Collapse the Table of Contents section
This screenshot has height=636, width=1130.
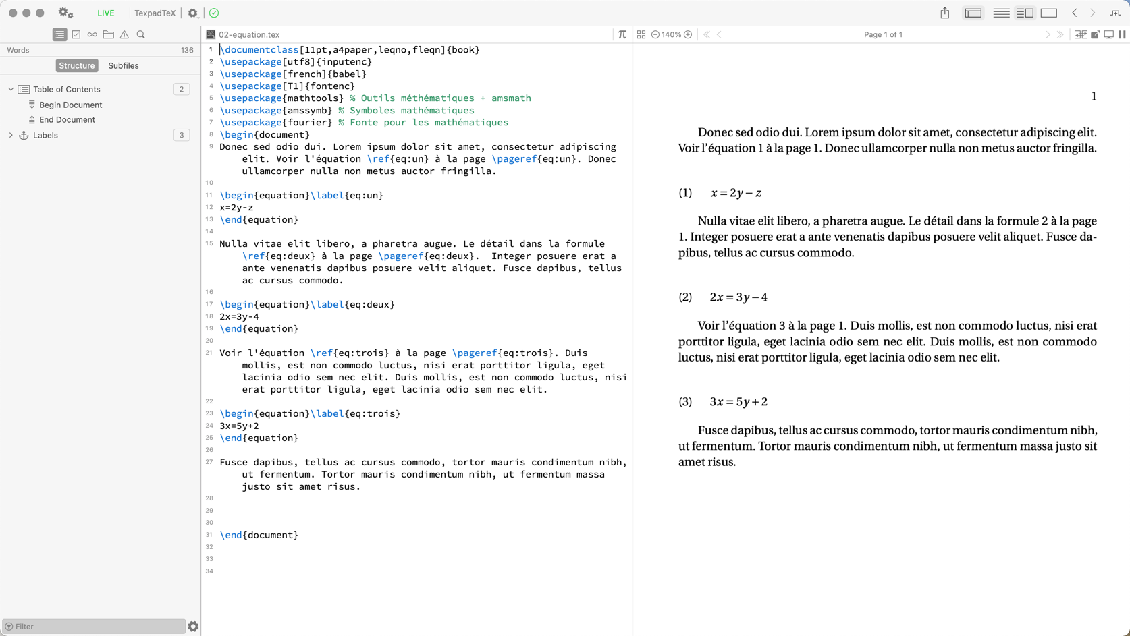(11, 89)
